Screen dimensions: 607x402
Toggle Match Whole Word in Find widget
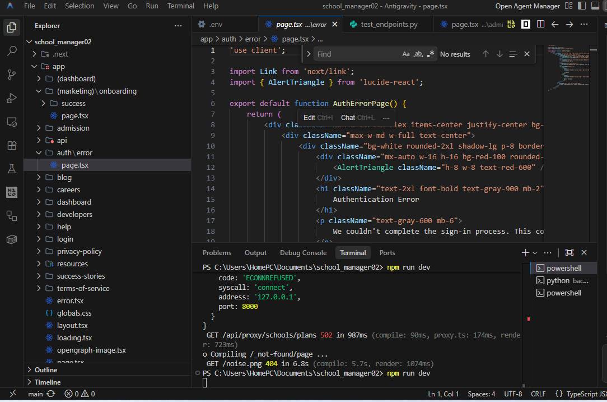(418, 54)
